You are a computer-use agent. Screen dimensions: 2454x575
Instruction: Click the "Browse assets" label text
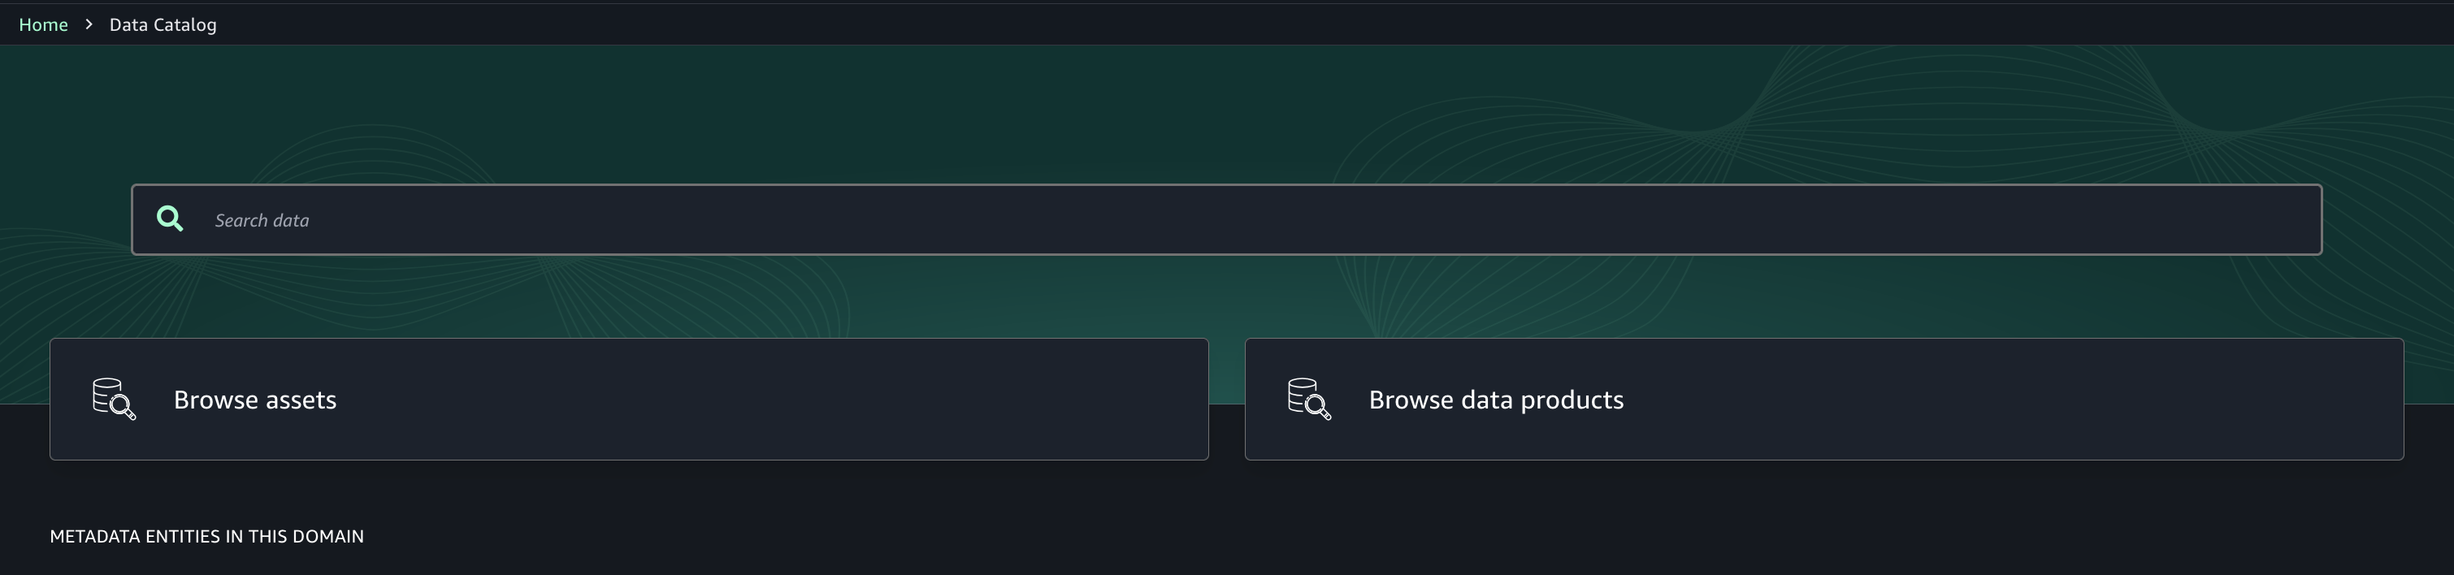click(x=254, y=400)
